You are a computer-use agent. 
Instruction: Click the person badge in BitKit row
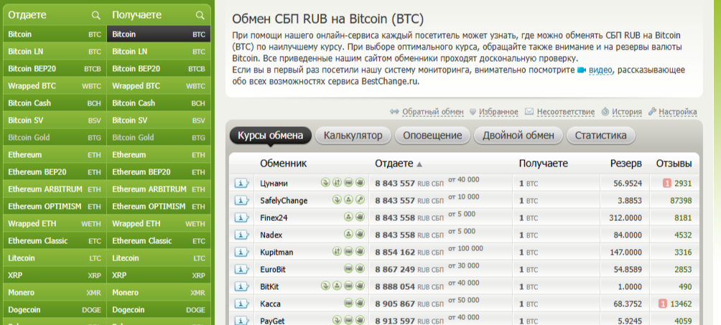pyautogui.click(x=337, y=286)
